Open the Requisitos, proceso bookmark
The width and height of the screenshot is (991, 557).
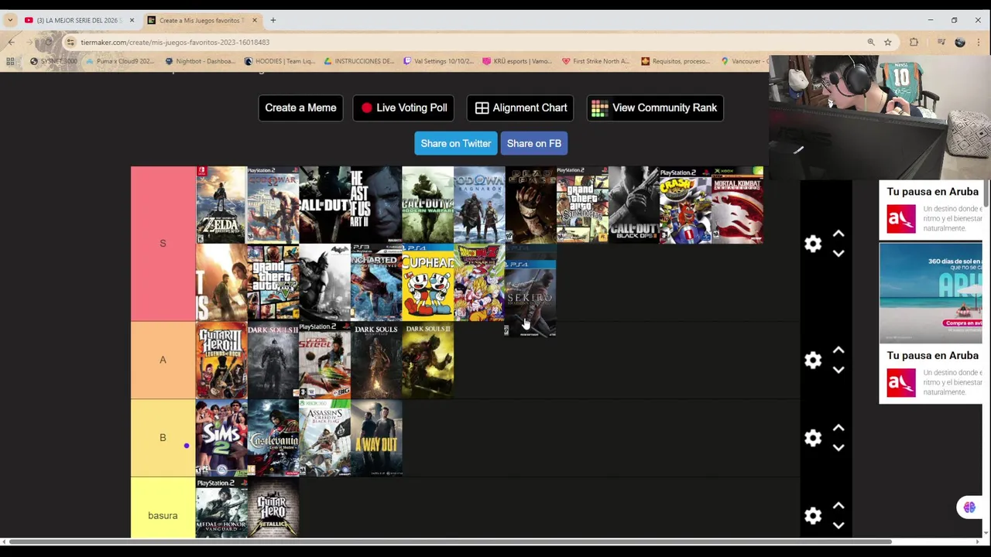pyautogui.click(x=675, y=61)
